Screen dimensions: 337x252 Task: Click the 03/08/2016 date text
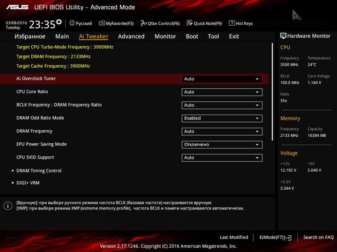[16, 23]
